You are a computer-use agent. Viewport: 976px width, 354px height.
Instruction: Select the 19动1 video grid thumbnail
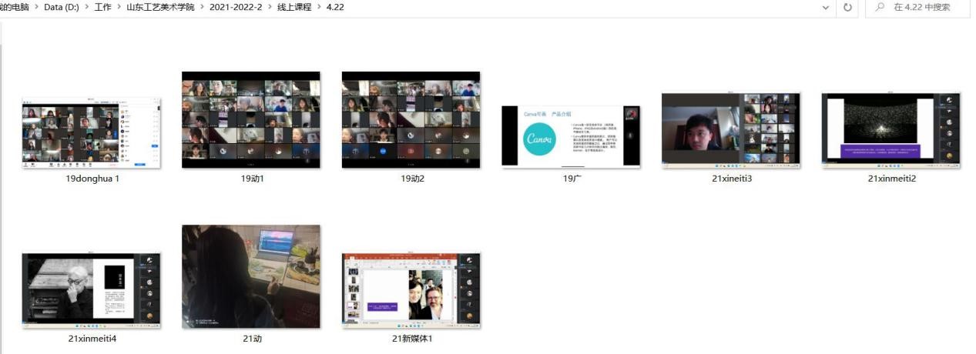click(x=251, y=120)
